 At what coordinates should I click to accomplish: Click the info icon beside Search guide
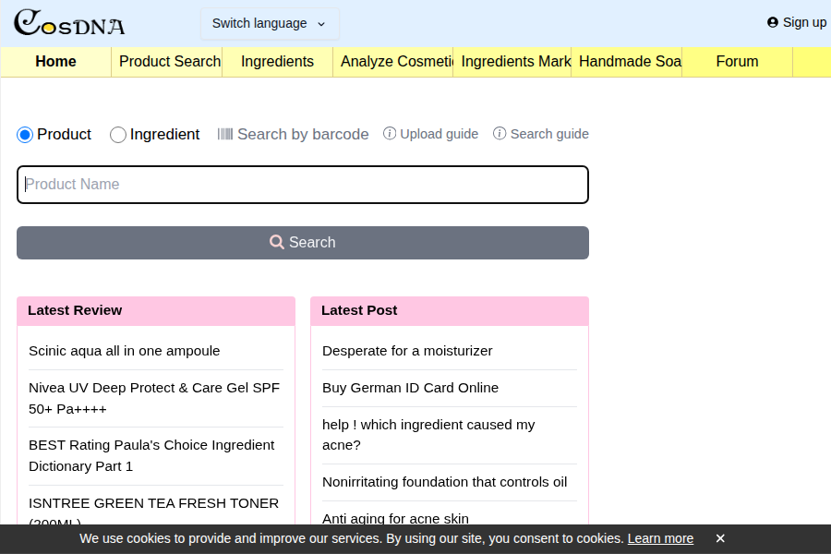(500, 134)
